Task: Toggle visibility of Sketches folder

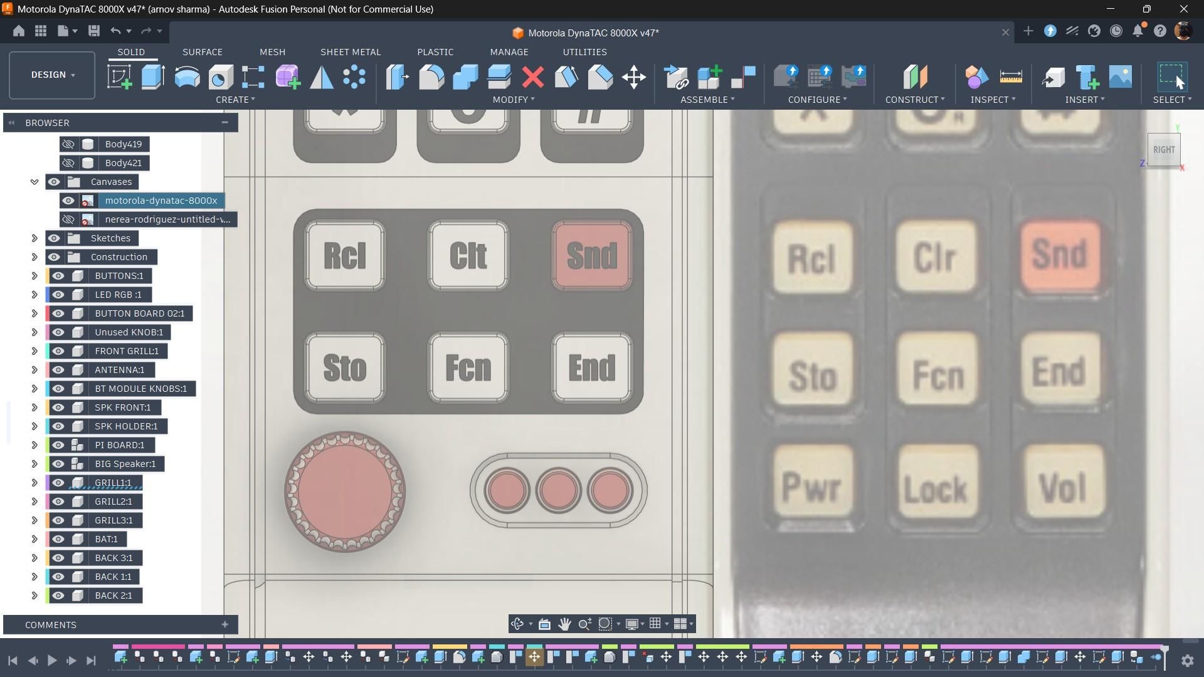Action: click(x=54, y=238)
